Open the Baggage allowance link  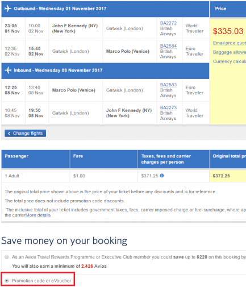(x=230, y=52)
